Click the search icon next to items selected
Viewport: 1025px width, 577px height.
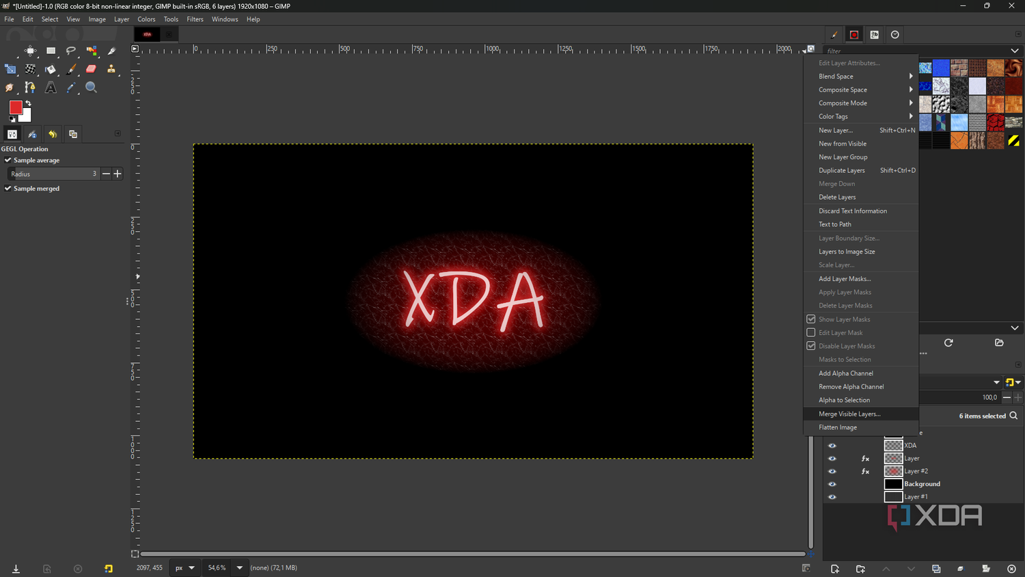coord(1013,416)
